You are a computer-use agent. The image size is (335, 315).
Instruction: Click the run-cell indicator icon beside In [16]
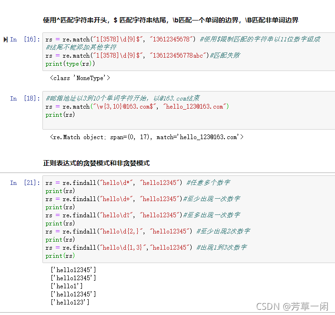[x=6, y=40]
